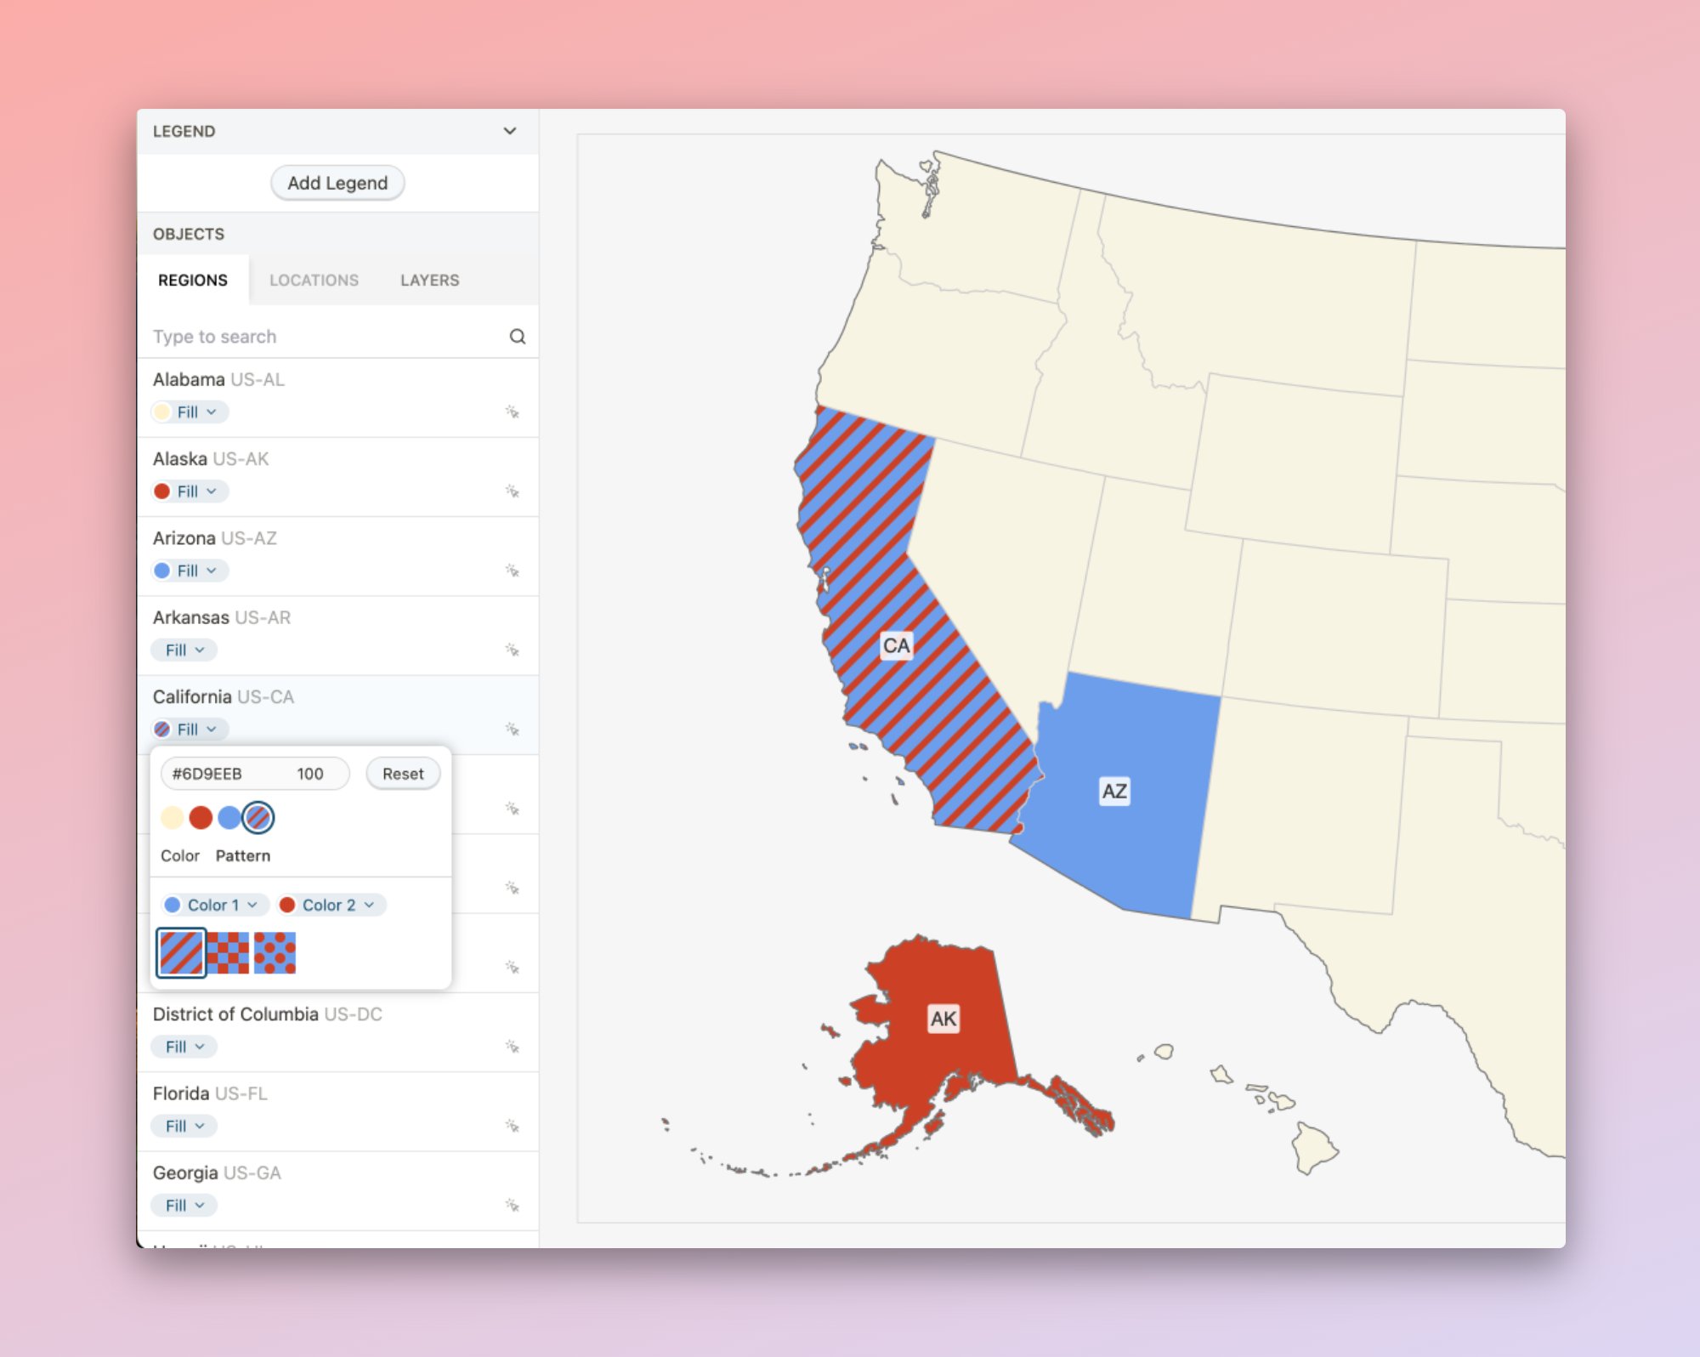Click the locate icon in the Arkansas row
The image size is (1700, 1357).
(x=512, y=650)
